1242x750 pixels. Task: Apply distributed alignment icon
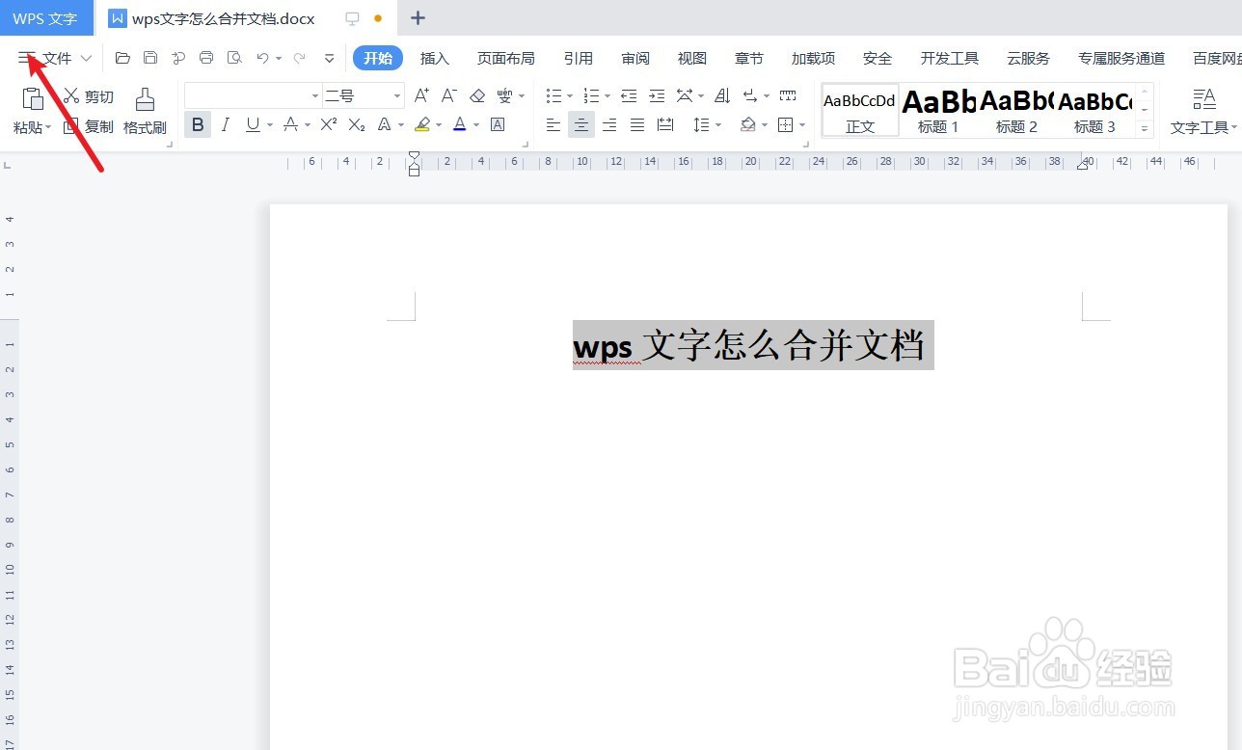[665, 124]
